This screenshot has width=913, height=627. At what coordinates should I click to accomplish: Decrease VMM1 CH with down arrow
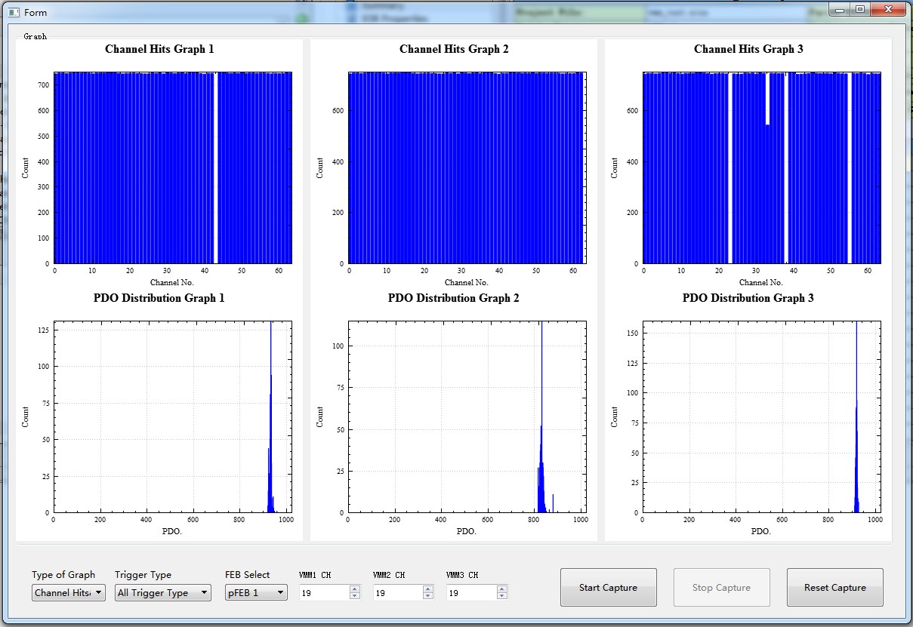355,597
